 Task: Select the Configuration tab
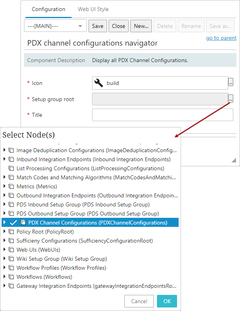(48, 9)
